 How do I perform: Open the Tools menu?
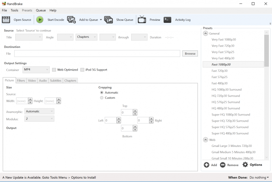[x=14, y=11]
